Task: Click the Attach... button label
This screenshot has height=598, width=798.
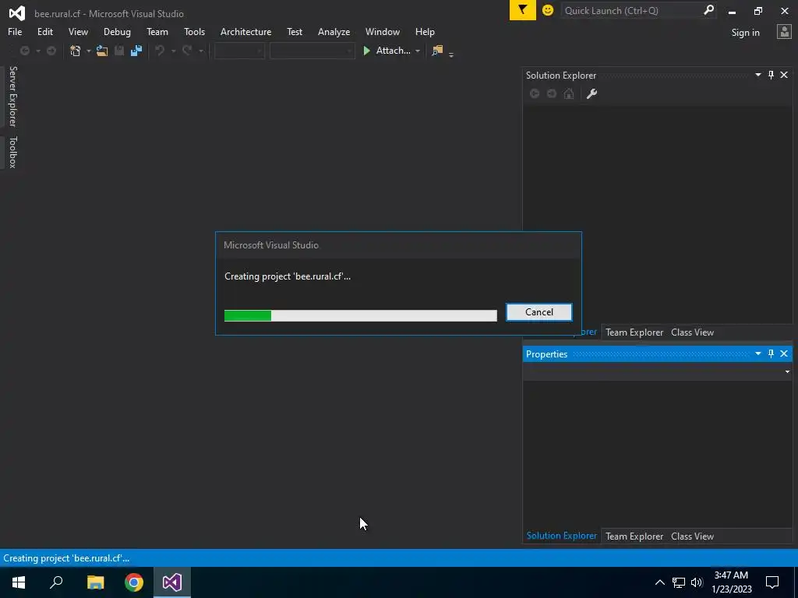Action: [x=393, y=51]
